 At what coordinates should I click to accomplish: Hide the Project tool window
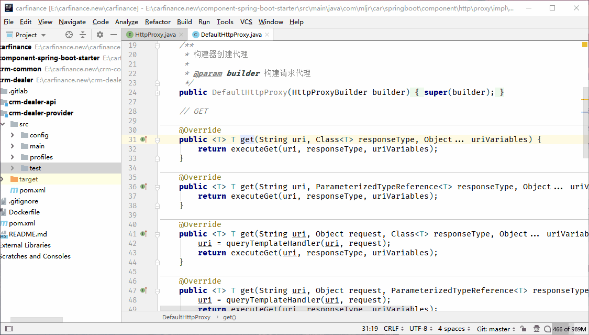(x=114, y=35)
